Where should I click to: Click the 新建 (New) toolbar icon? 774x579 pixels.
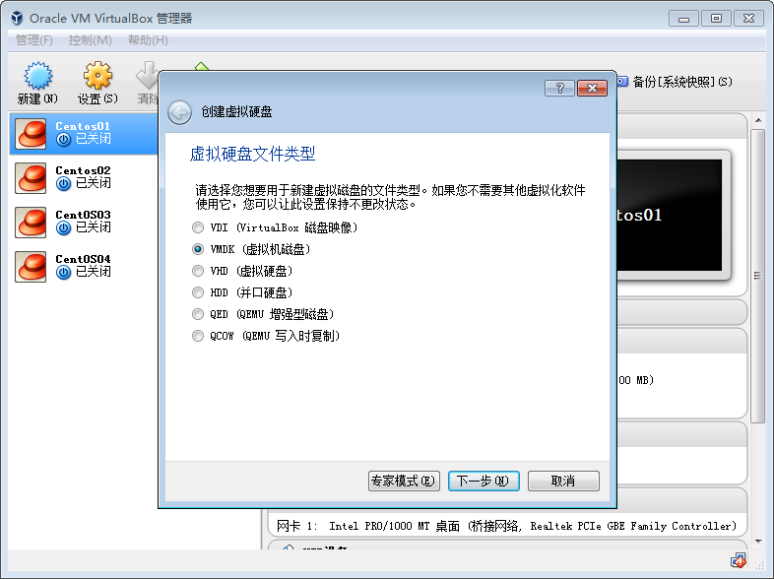point(37,76)
